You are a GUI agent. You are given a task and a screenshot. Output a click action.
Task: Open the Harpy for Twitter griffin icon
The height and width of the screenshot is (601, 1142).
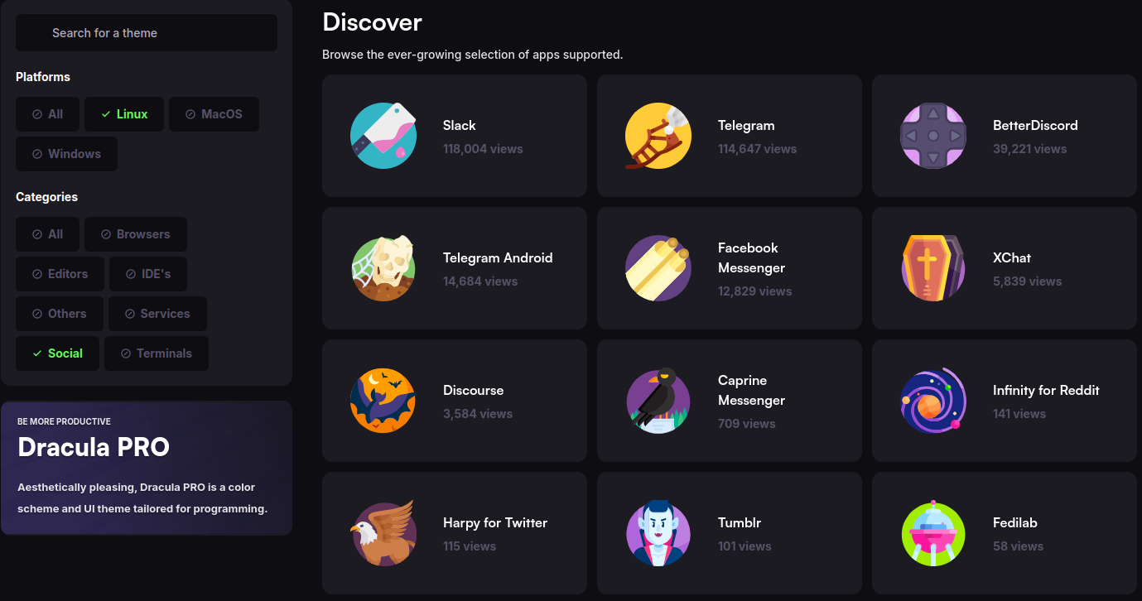click(383, 533)
